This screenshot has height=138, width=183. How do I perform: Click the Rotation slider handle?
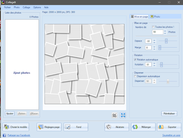coord(161,65)
